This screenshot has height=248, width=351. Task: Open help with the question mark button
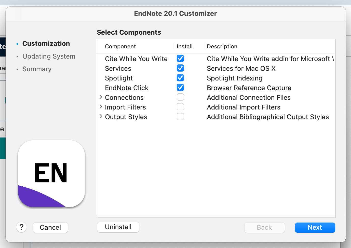(x=21, y=227)
